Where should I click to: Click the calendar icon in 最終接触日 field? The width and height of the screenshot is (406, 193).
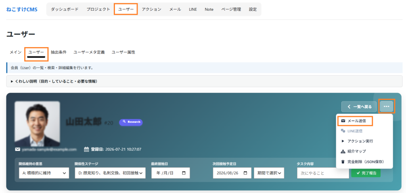[x=184, y=173]
